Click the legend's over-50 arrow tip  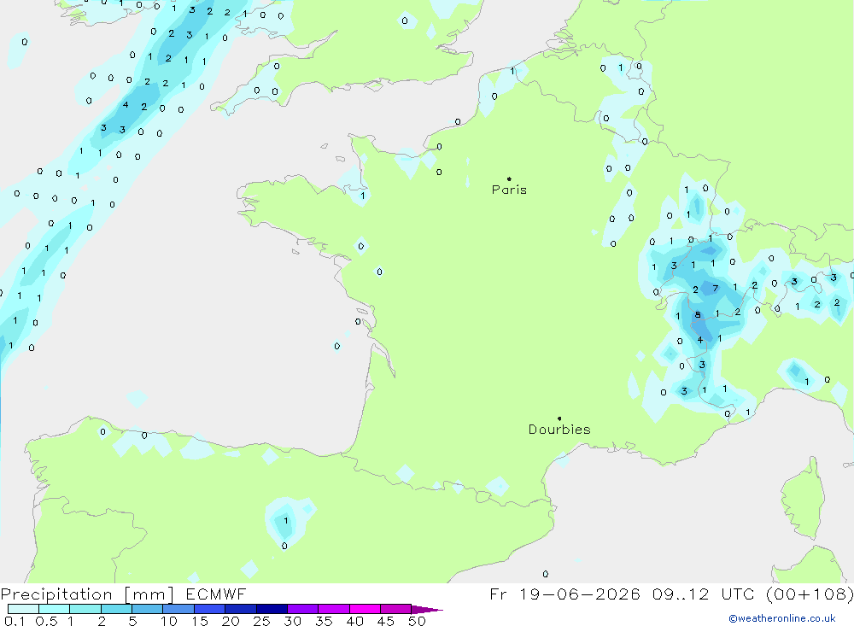427,609
